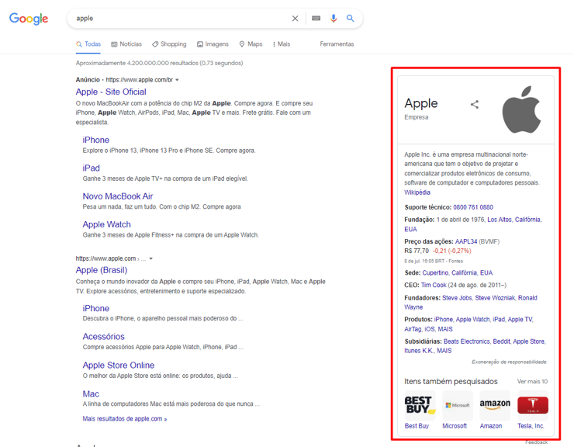Open Tesla, Inc. related search thumbnail
Screen dimensions: 574x447
coord(533,405)
